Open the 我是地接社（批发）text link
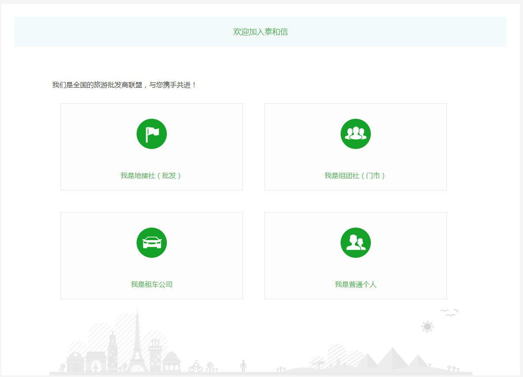 click(x=151, y=176)
